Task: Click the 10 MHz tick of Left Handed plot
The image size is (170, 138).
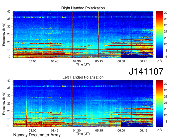Action: pos(9,126)
